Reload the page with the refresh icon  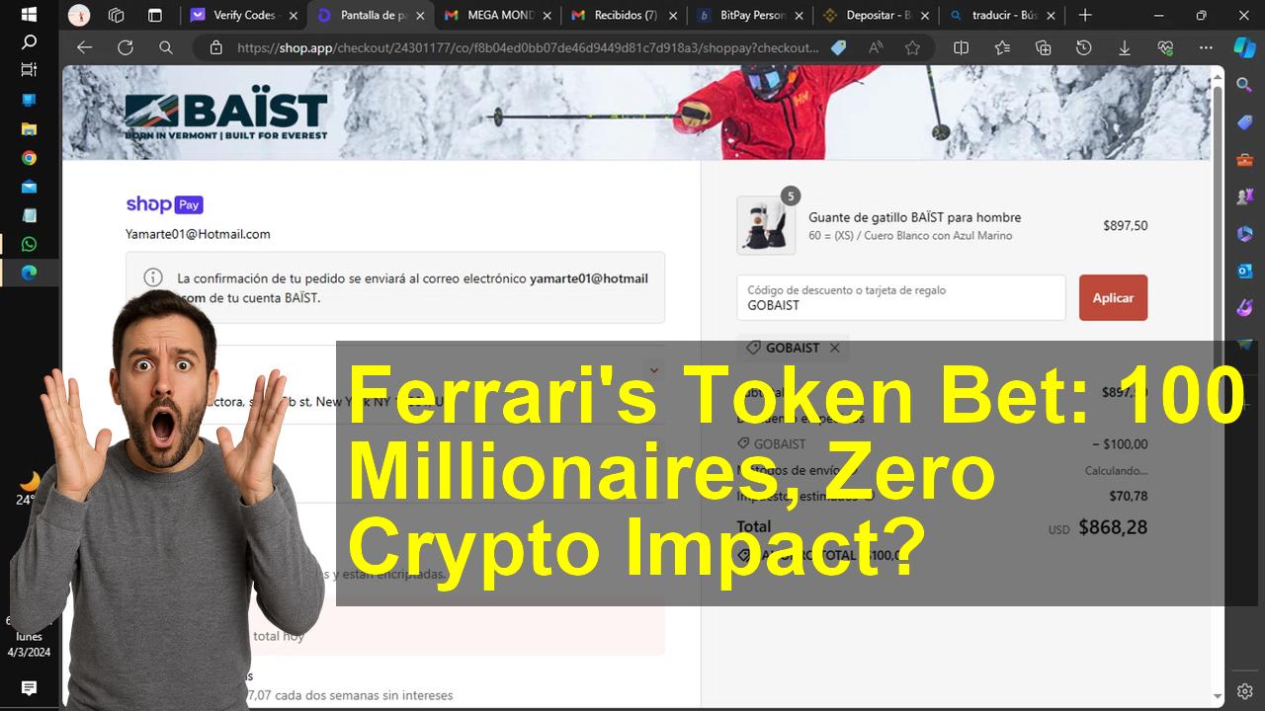pyautogui.click(x=125, y=47)
